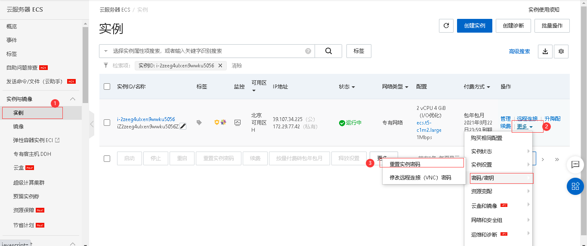Open the 状态 column filter dropdown
The image size is (587, 246).
pyautogui.click(x=353, y=87)
